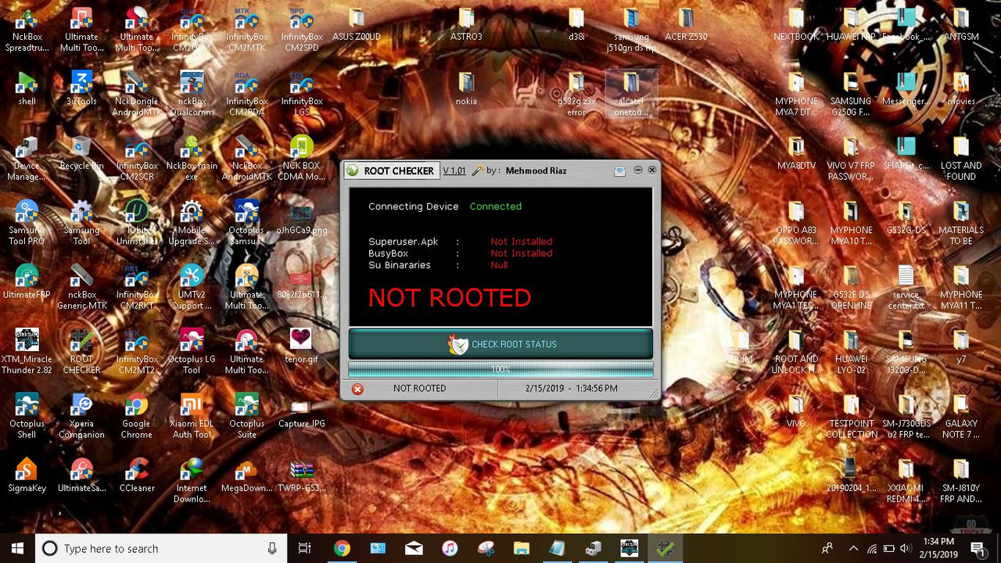The width and height of the screenshot is (1001, 563).
Task: Open File Explorer from the taskbar
Action: (x=522, y=549)
